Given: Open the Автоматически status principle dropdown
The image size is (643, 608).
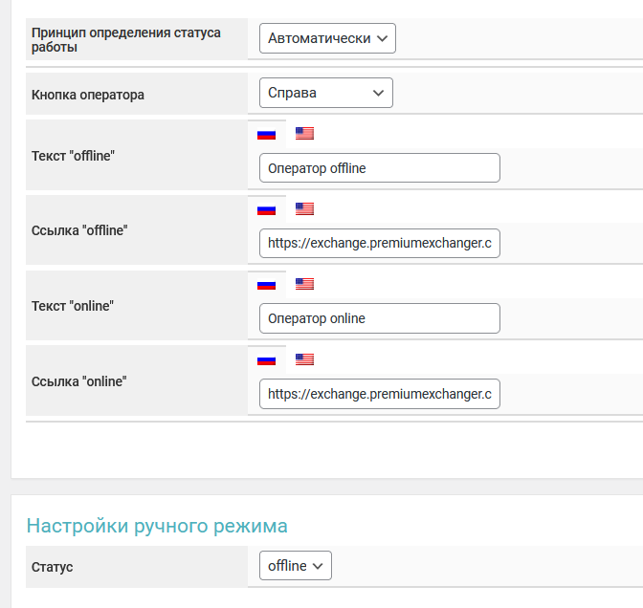Looking at the screenshot, I should pyautogui.click(x=327, y=39).
